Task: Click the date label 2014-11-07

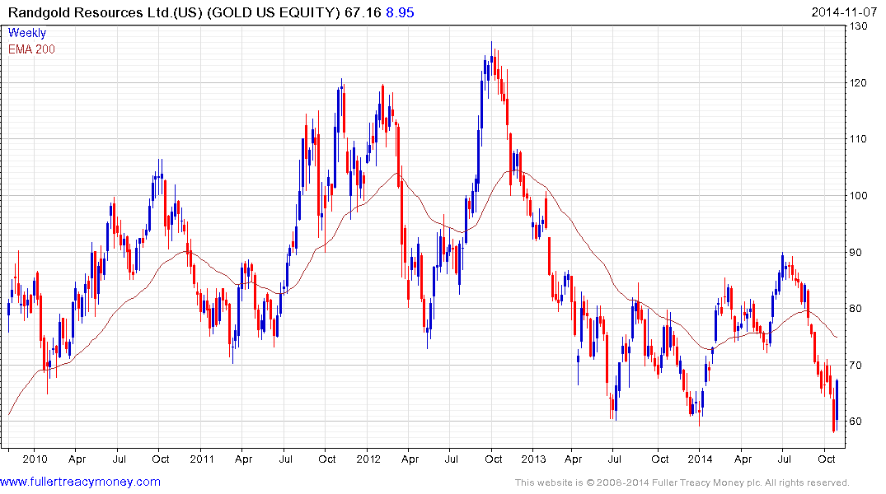Action: [844, 12]
